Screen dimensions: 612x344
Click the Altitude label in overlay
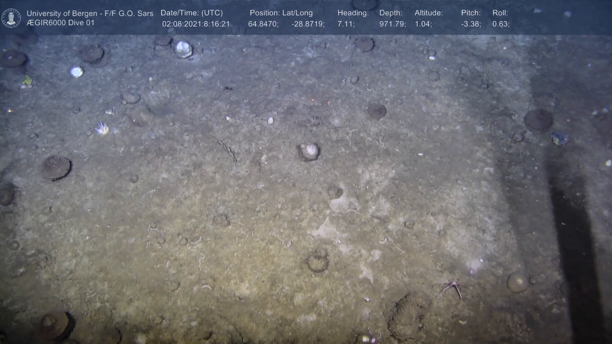tap(428, 13)
